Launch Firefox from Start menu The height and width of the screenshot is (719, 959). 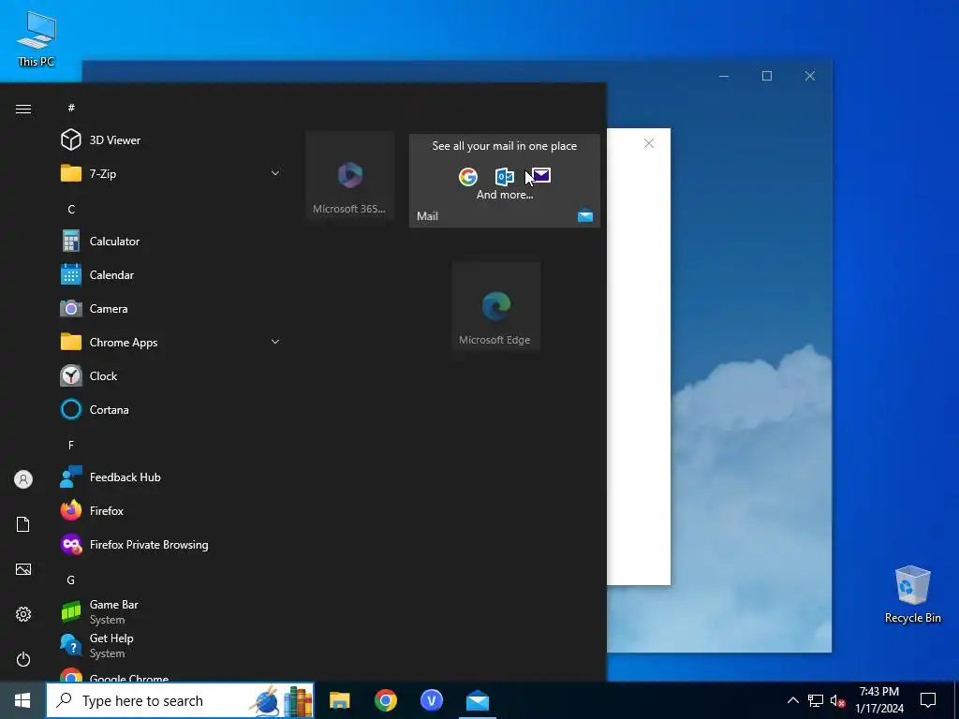tap(171, 510)
